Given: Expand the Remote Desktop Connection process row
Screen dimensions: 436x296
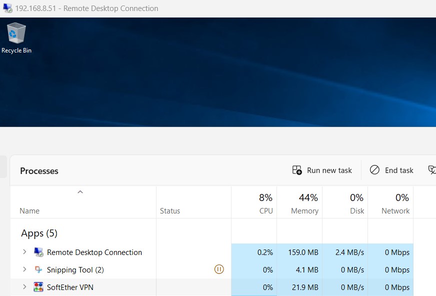Looking at the screenshot, I should [x=24, y=252].
